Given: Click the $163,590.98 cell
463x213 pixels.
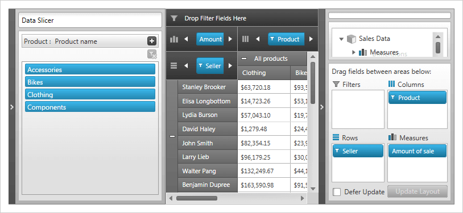Looking at the screenshot, I should [264, 185].
